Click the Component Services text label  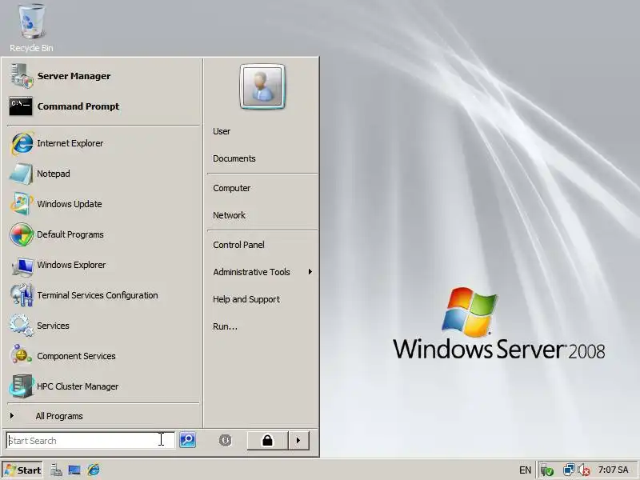coord(76,356)
